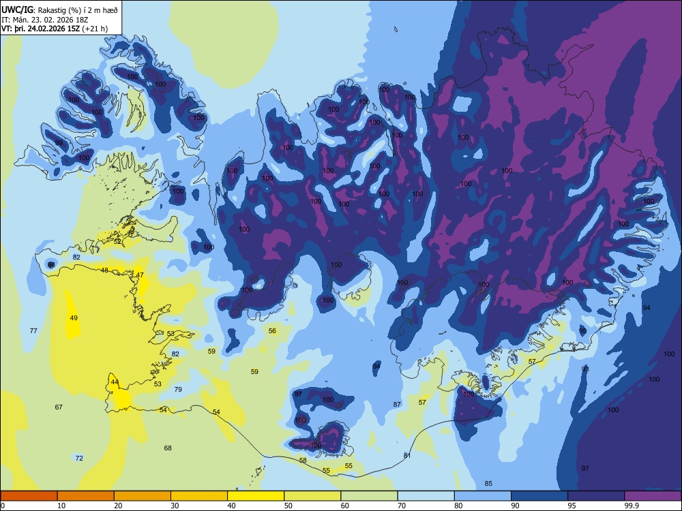Click the 30–40 amber legend block
The image size is (682, 511).
point(199,496)
